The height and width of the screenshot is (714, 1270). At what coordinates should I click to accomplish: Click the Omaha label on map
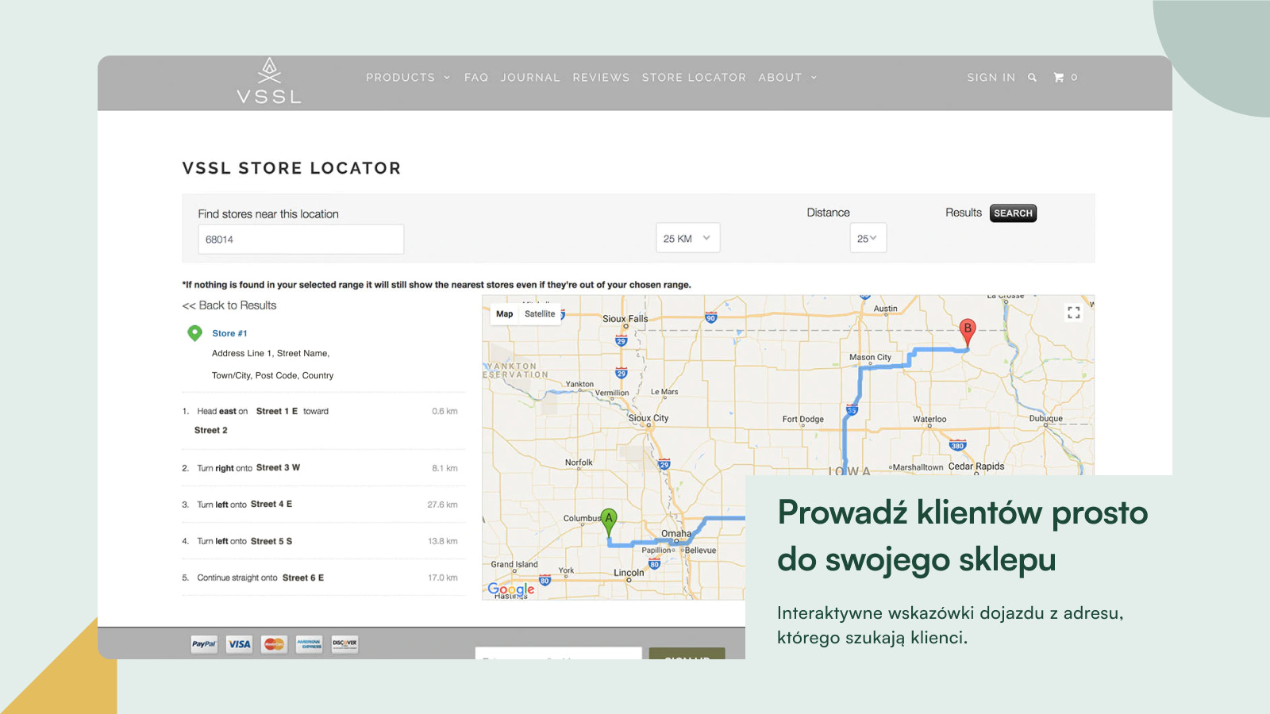[676, 534]
